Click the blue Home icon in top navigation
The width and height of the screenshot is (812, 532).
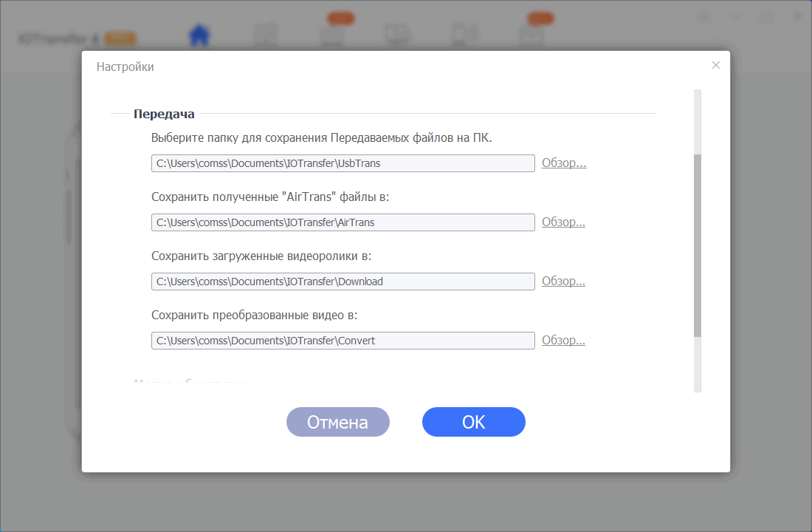pos(199,34)
